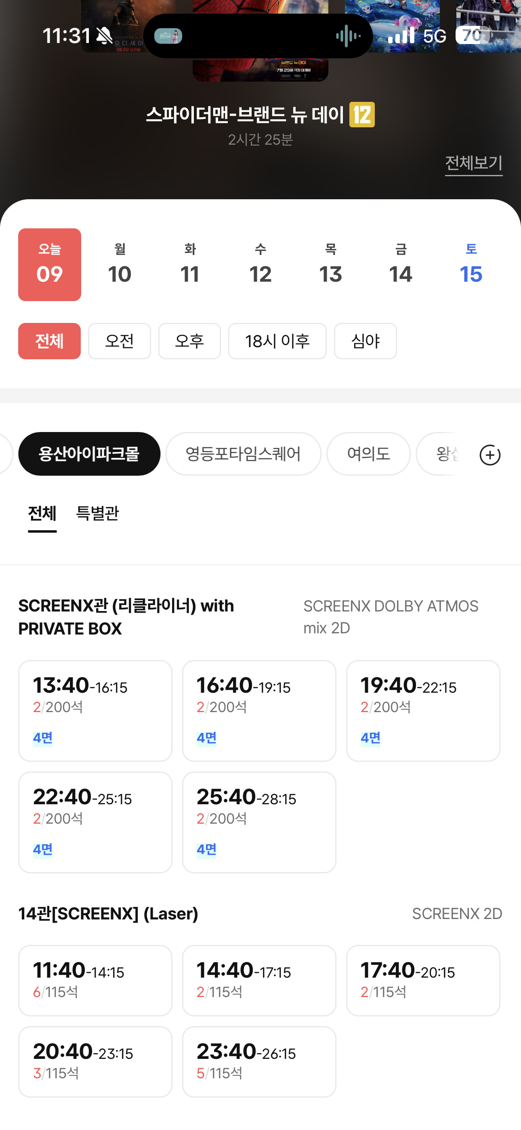This screenshot has height=1130, width=521.
Task: Book the 11:40 showtime in 14관
Action: pos(95,980)
